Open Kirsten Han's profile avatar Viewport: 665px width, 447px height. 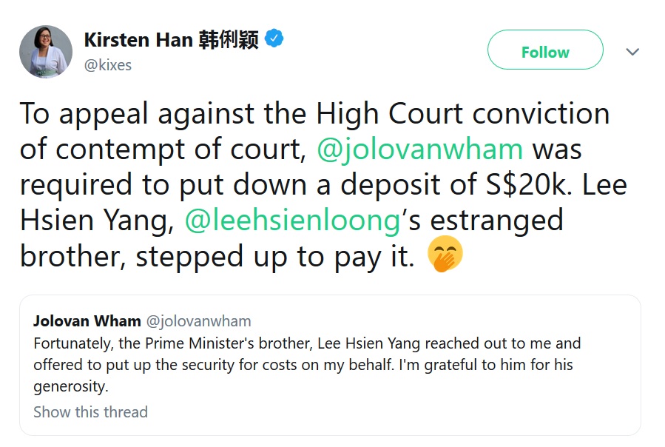45,51
